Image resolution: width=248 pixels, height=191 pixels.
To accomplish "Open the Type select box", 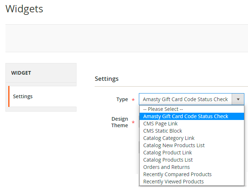I will click(185, 99).
